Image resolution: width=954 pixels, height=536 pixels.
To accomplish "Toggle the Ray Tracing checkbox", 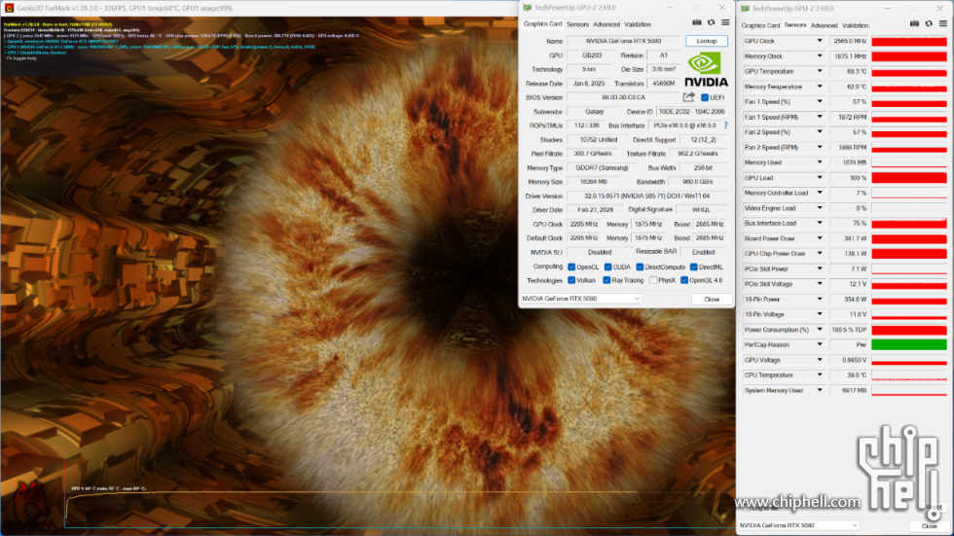I will pyautogui.click(x=606, y=280).
